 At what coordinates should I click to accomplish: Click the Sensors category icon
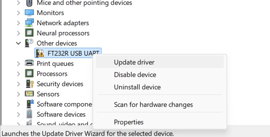click(29, 94)
